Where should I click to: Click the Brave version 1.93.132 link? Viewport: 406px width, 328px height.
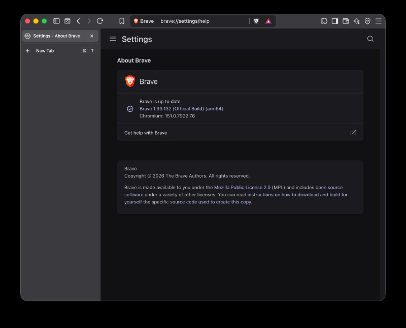(x=181, y=109)
